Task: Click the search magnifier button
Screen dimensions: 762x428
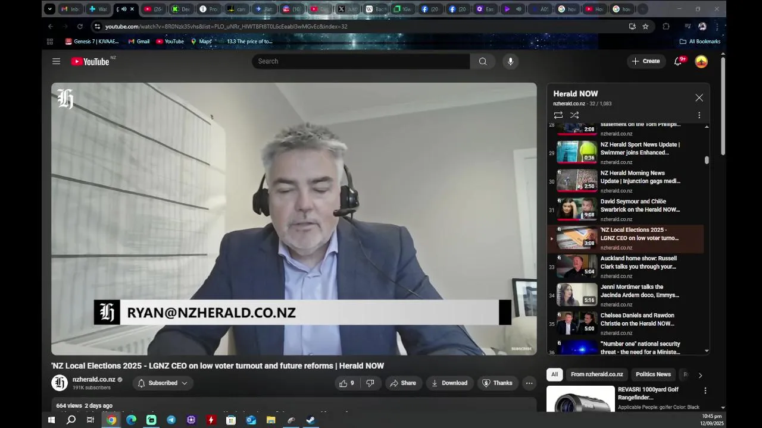Action: (x=483, y=61)
